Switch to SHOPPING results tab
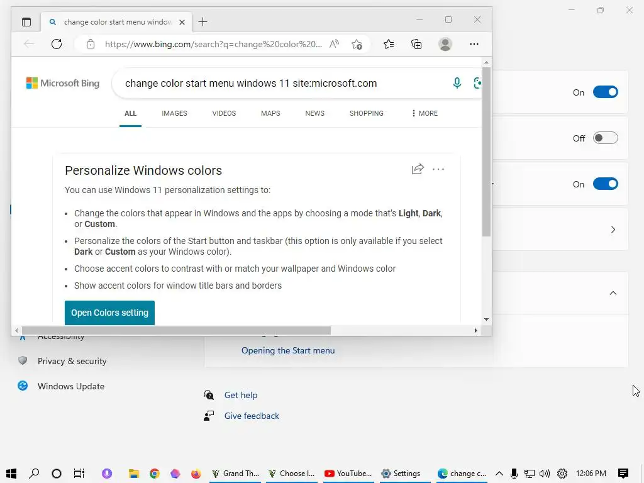The width and height of the screenshot is (644, 483). click(x=367, y=113)
